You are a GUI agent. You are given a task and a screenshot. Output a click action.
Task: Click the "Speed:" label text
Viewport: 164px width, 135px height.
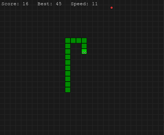(x=80, y=4)
